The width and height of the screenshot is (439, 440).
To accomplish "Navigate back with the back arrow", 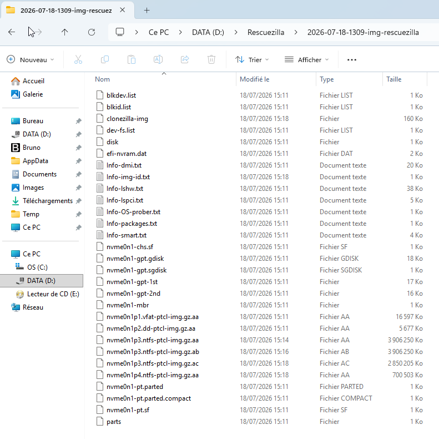I will click(12, 32).
